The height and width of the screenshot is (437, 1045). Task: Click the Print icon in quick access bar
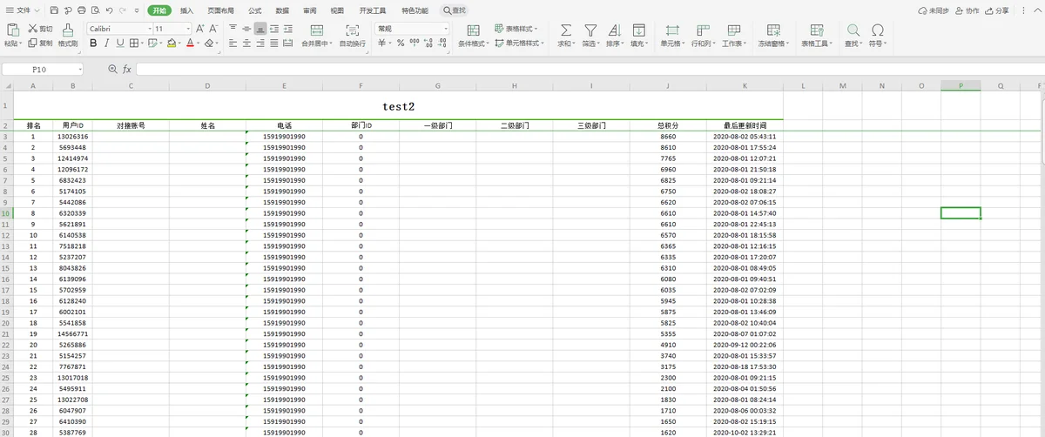coord(82,10)
